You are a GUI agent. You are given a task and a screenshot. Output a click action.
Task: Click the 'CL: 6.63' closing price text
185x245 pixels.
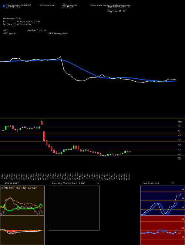coord(67,7)
